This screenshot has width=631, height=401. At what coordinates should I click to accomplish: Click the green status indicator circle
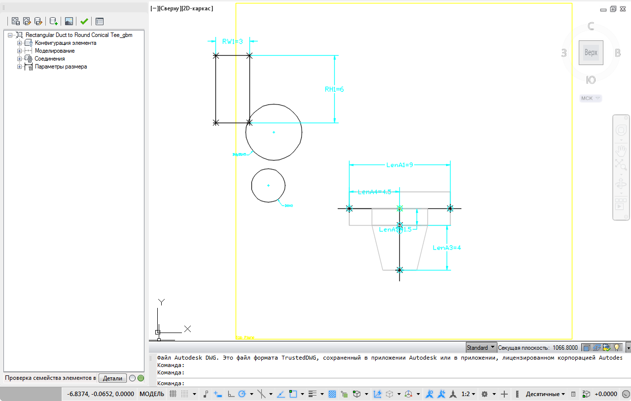(x=140, y=378)
